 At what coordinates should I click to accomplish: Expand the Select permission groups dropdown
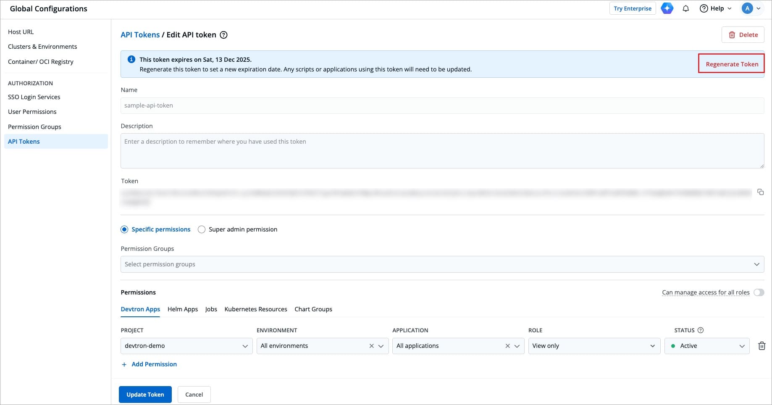tap(442, 264)
